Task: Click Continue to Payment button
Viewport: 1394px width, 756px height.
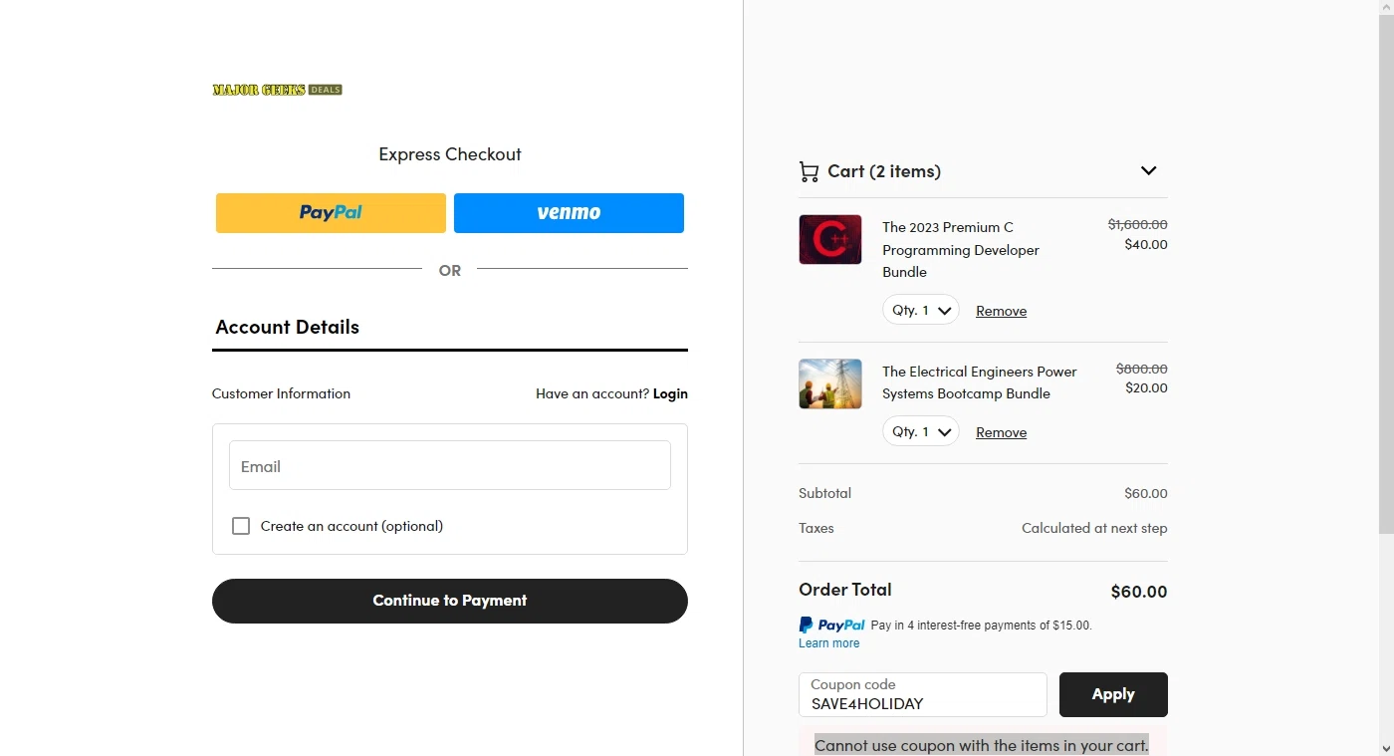Action: [x=450, y=601]
